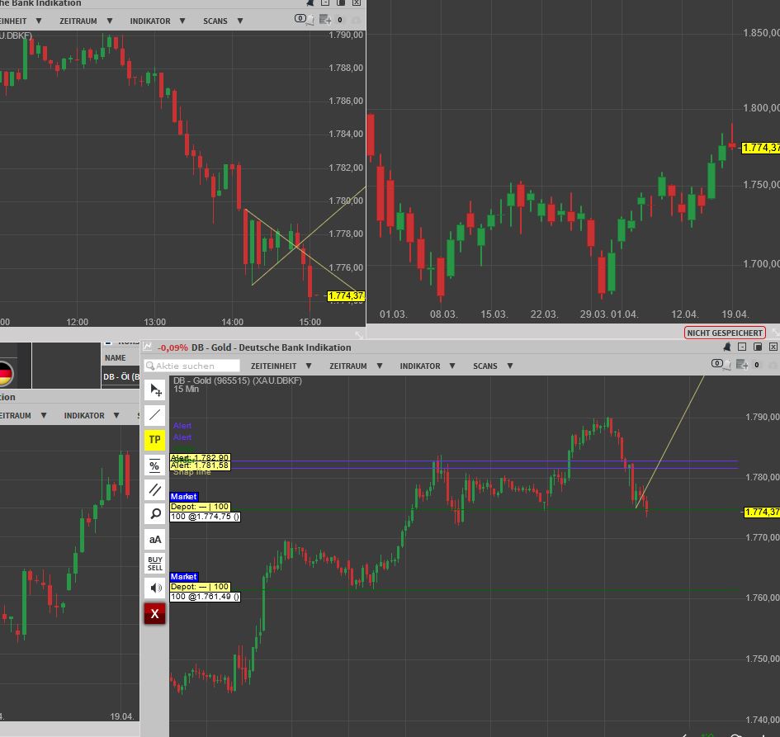Click the NAME column header
The width and height of the screenshot is (780, 737).
point(116,357)
